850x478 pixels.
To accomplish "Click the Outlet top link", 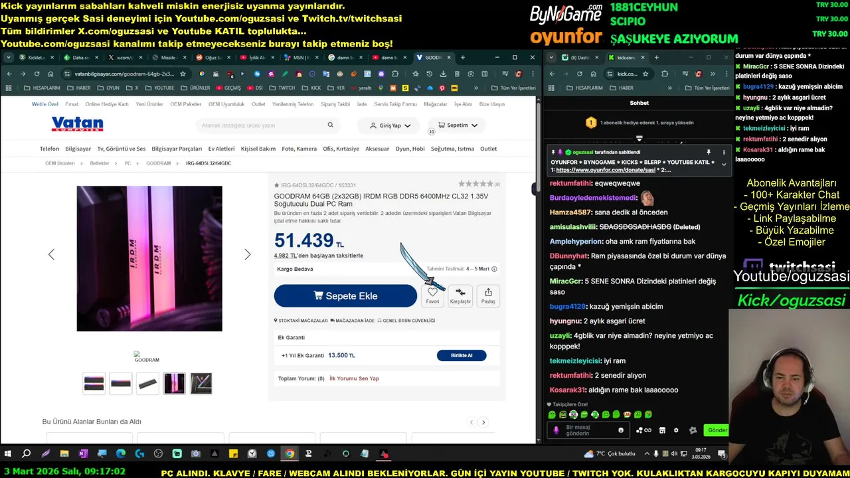I will 258,104.
